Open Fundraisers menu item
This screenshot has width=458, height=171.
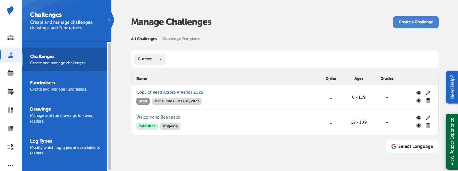coord(65,86)
